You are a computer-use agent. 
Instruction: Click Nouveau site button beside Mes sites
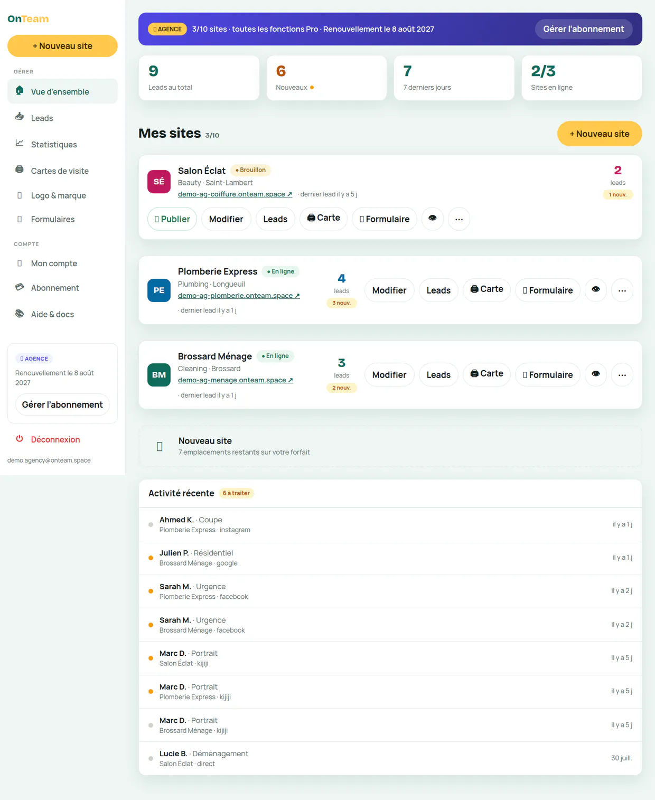(x=600, y=134)
